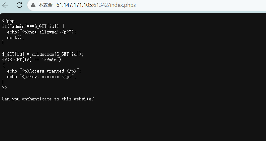Click the "Access granted!" echo line
The width and height of the screenshot is (266, 141).
44,71
